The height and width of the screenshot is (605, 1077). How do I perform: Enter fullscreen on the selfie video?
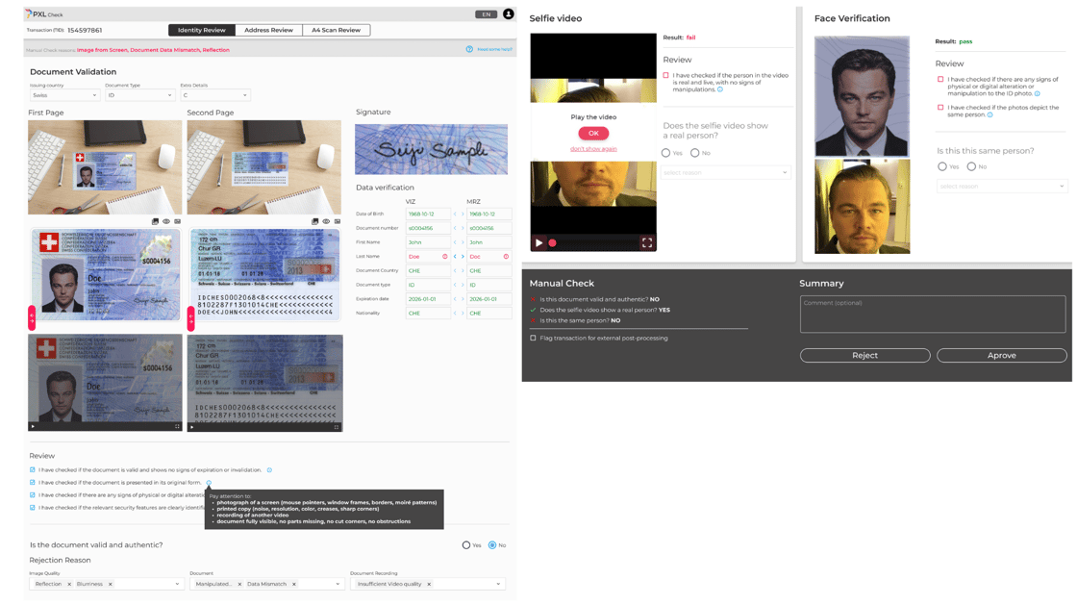(x=647, y=243)
